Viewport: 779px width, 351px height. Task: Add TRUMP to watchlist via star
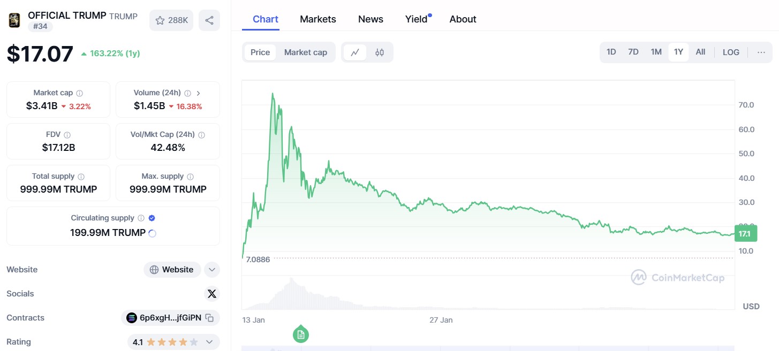(171, 20)
